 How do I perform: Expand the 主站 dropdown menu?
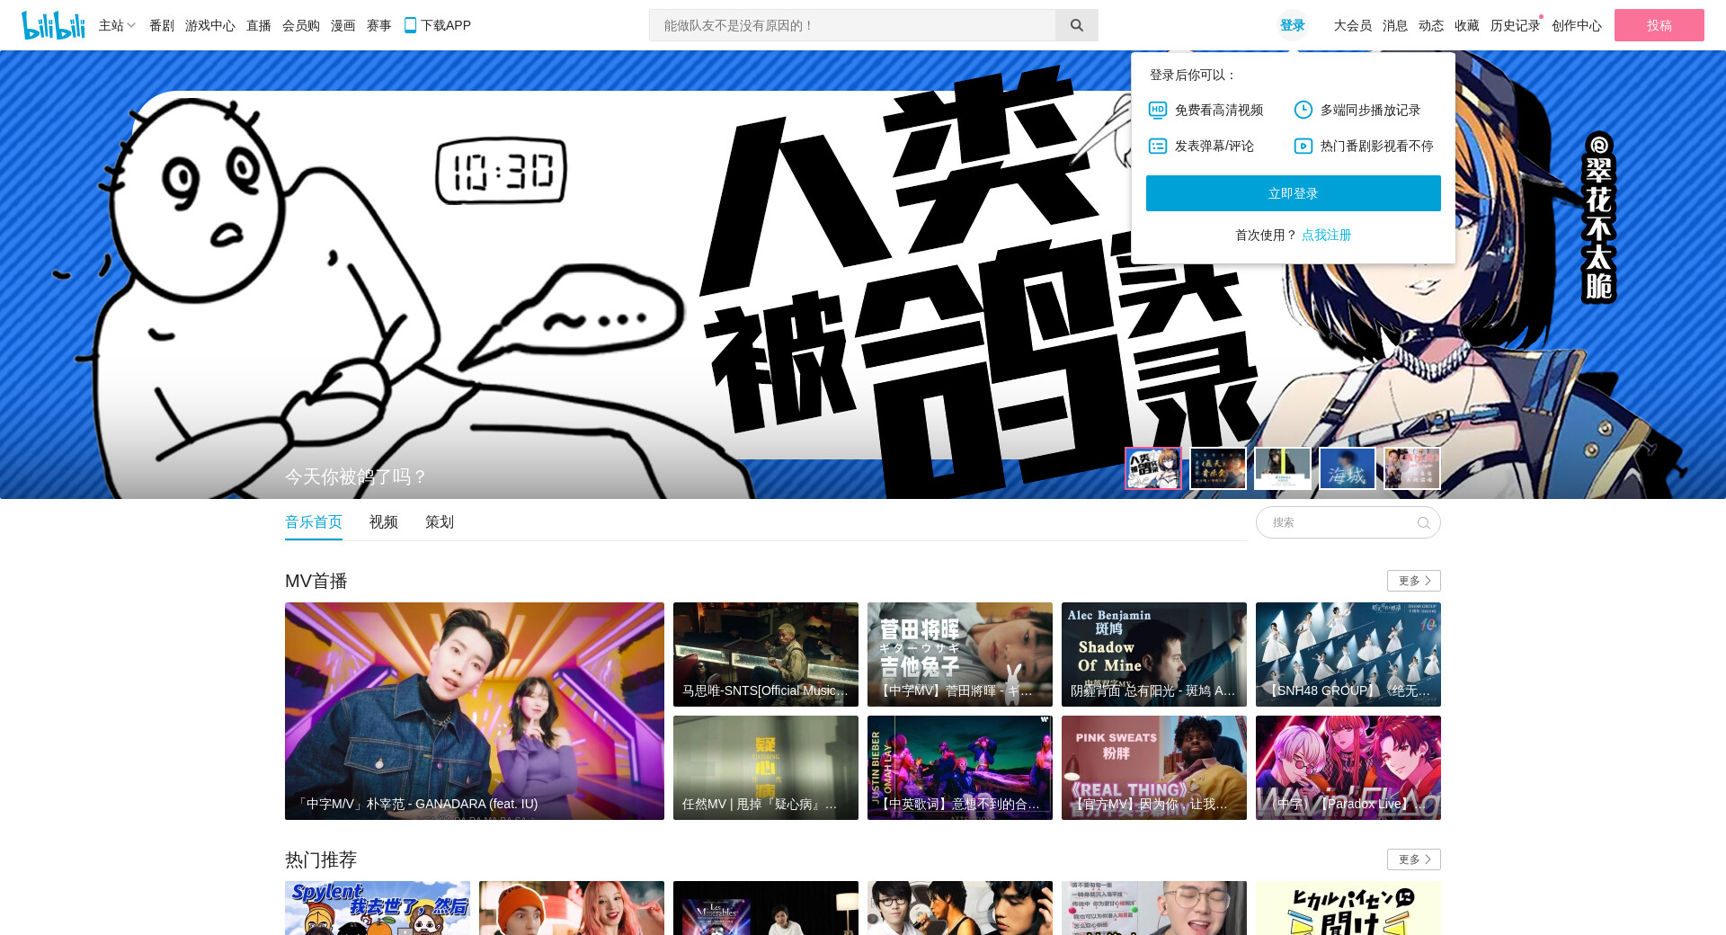pyautogui.click(x=117, y=25)
